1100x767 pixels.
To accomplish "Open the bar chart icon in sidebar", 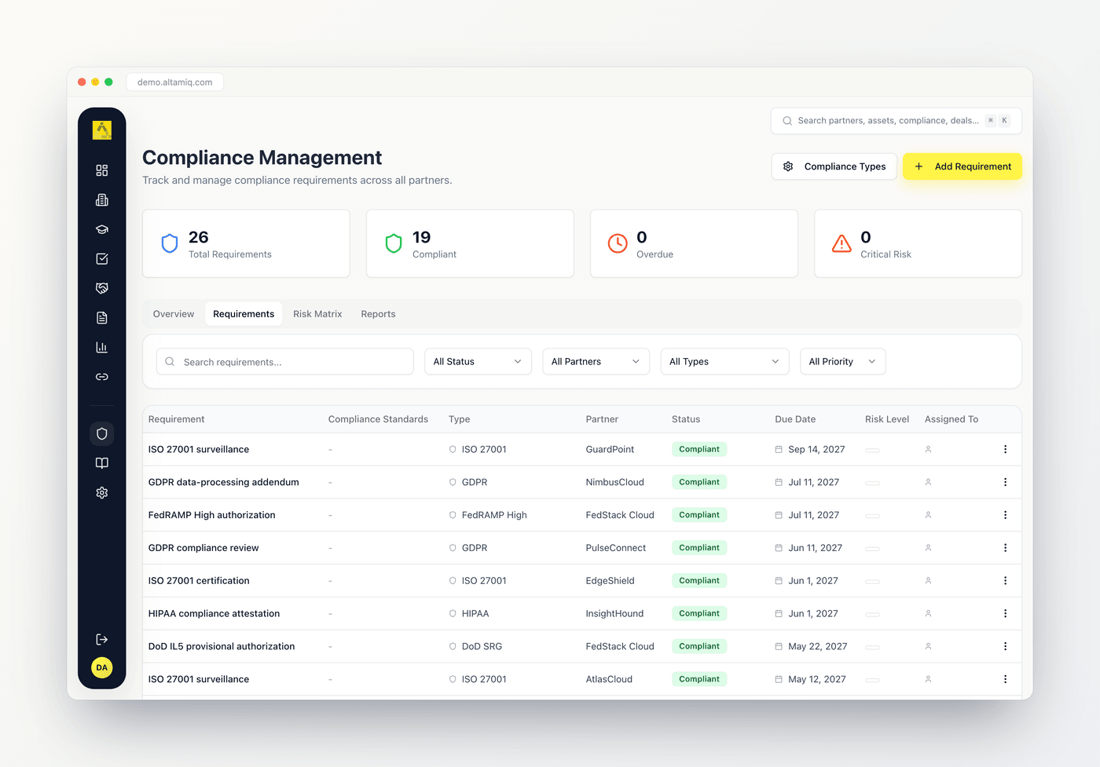I will [x=101, y=347].
